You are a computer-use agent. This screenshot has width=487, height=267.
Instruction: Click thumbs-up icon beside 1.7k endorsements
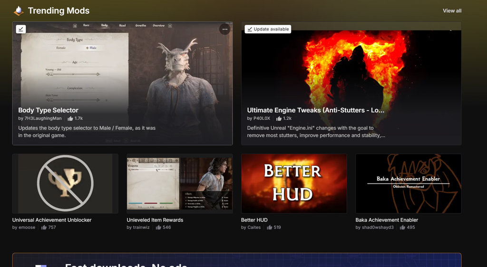point(70,118)
